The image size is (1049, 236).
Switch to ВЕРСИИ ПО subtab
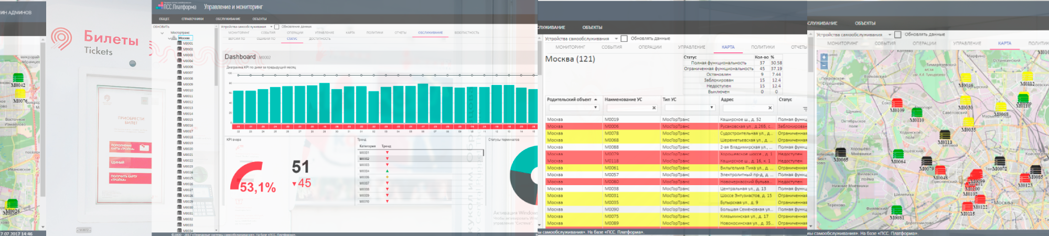tap(237, 39)
